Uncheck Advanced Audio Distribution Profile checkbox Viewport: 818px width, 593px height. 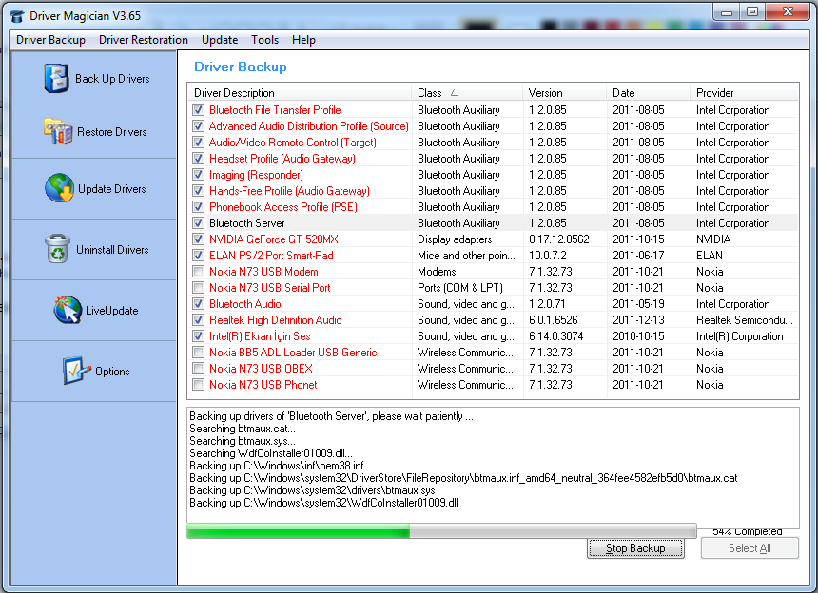click(x=198, y=126)
